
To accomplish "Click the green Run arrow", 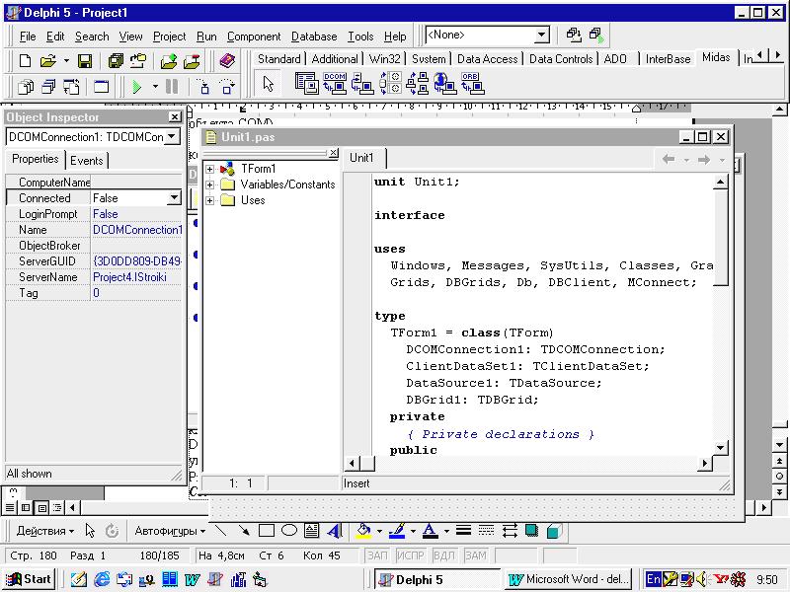I will click(136, 87).
